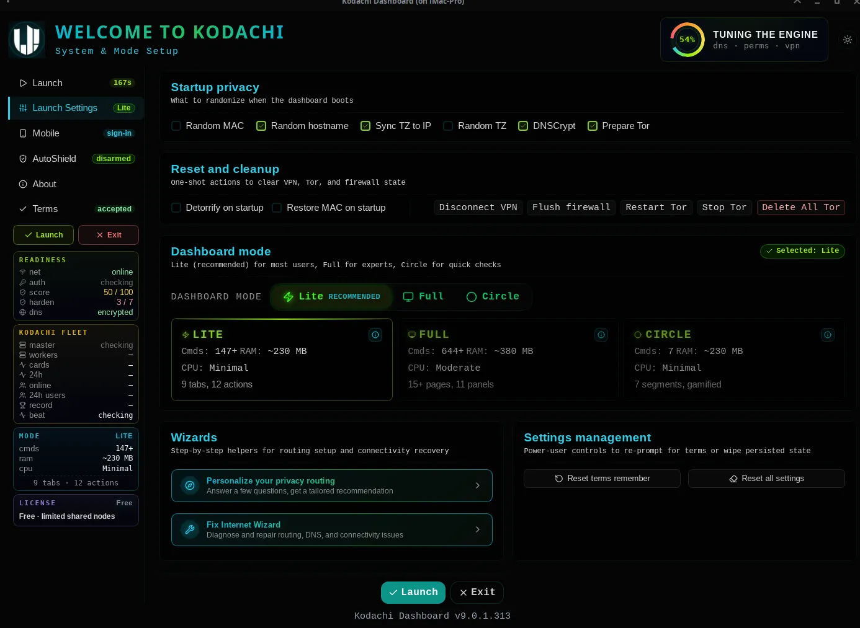
Task: Click the Restart Tor button
Action: tap(656, 208)
